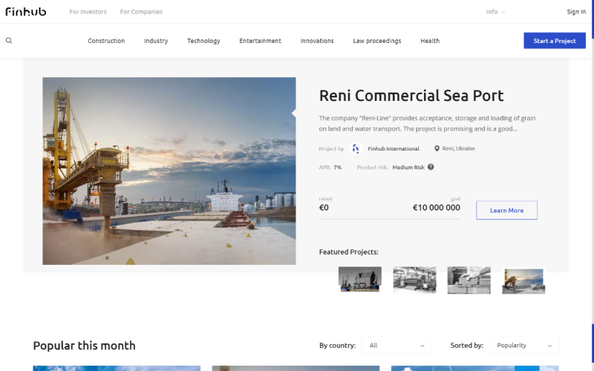
Task: Select the bricklaying featured project thumbnail
Action: [469, 280]
